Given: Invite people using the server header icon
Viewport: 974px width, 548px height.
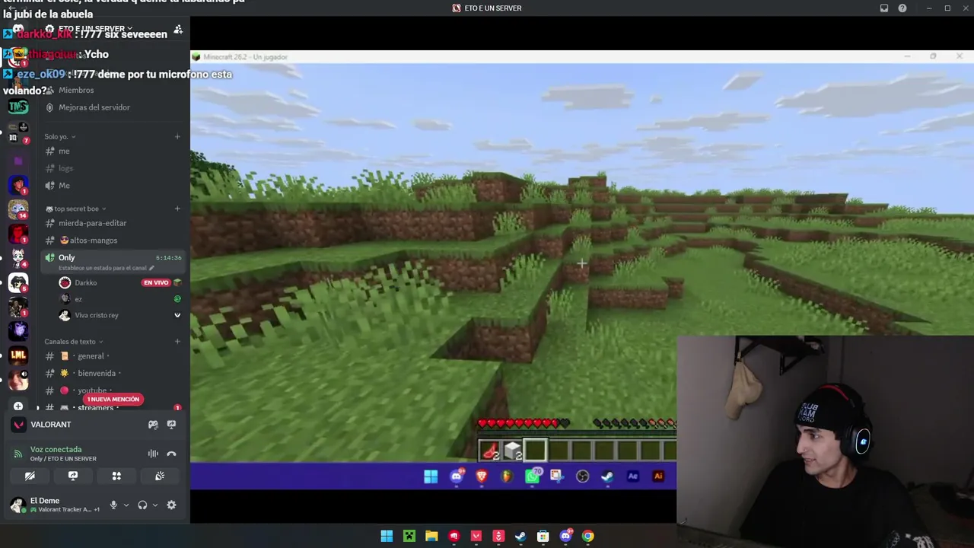Looking at the screenshot, I should point(178,29).
